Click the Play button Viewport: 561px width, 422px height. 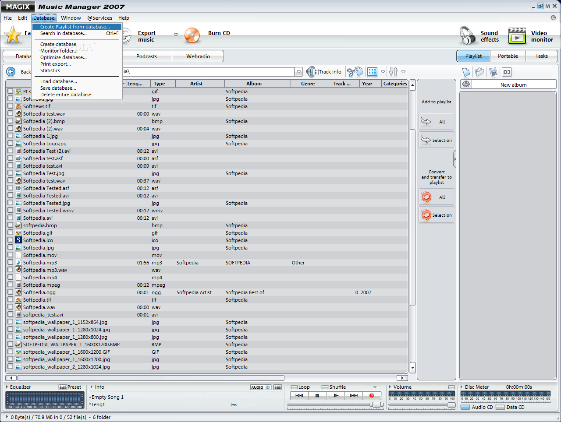tap(335, 396)
